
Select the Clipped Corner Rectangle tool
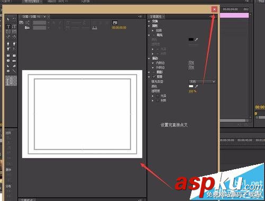tap(8, 61)
